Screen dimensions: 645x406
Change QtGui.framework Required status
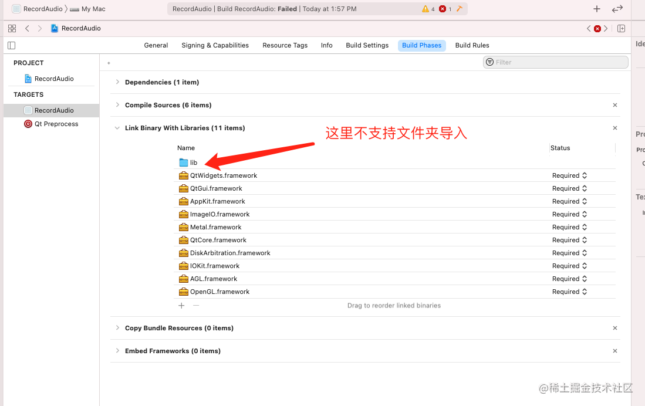coord(569,188)
